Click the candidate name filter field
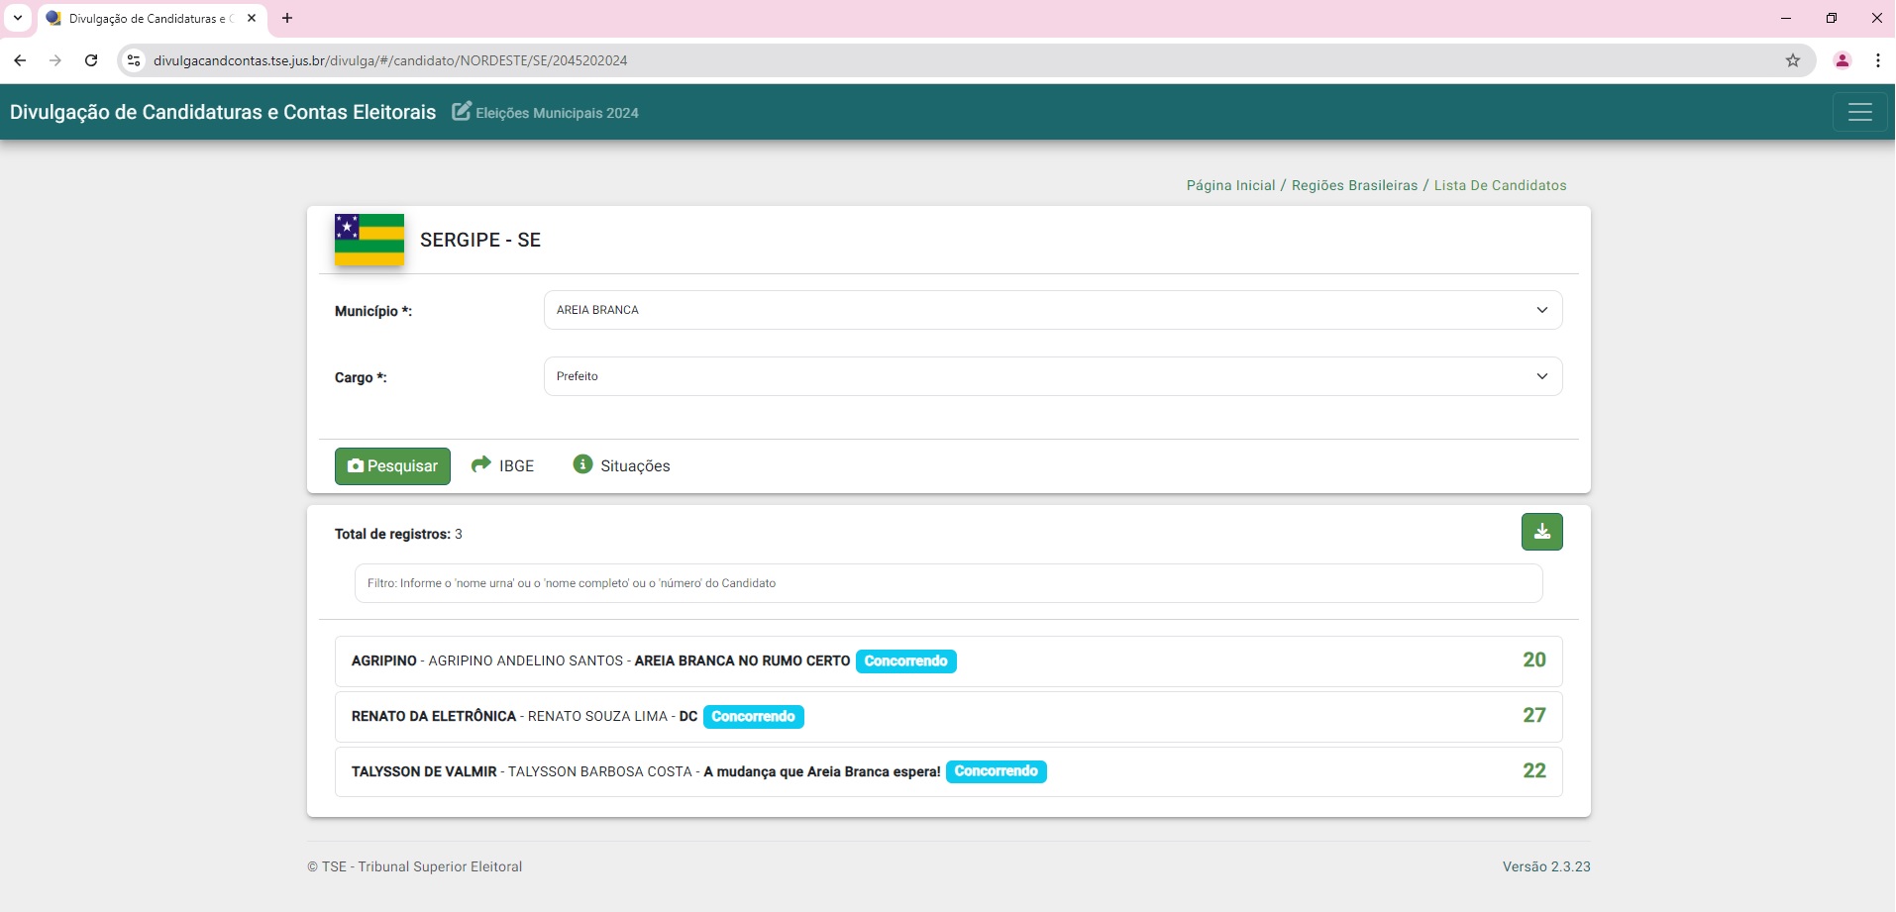 click(x=948, y=583)
